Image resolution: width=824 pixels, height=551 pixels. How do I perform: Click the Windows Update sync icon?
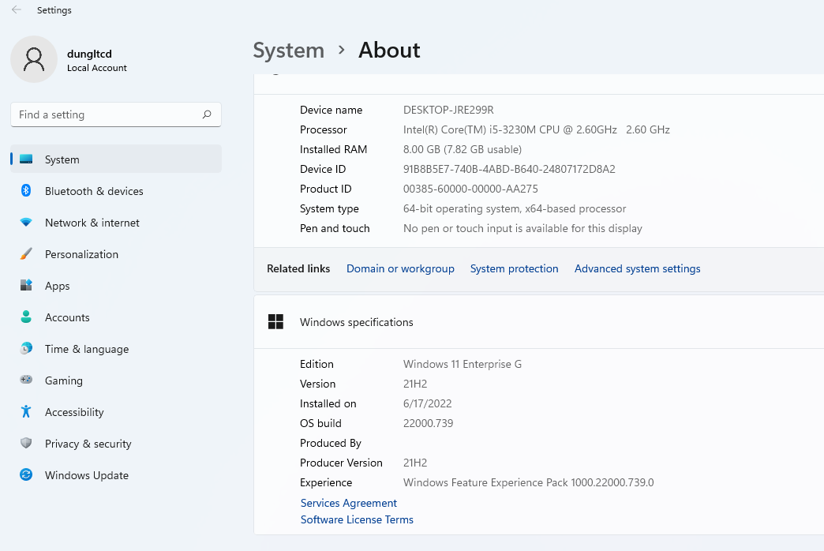click(x=26, y=474)
